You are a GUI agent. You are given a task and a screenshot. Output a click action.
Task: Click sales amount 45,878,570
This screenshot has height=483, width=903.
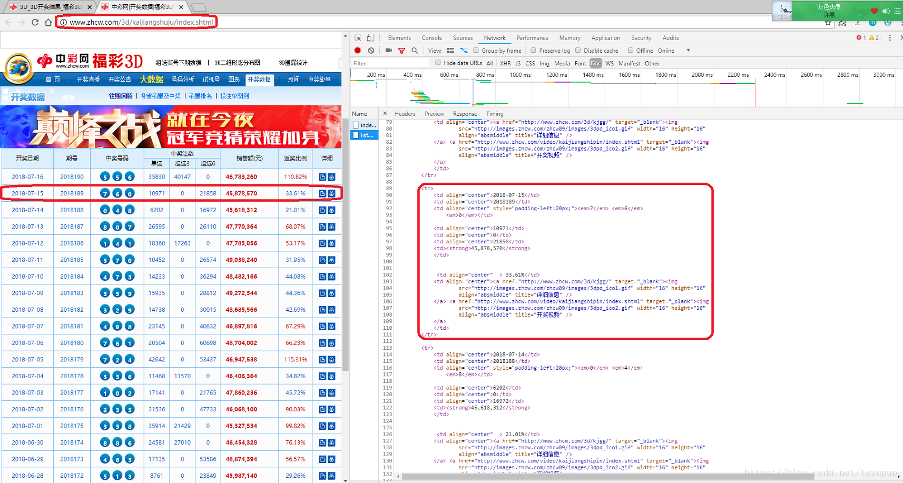[241, 193]
